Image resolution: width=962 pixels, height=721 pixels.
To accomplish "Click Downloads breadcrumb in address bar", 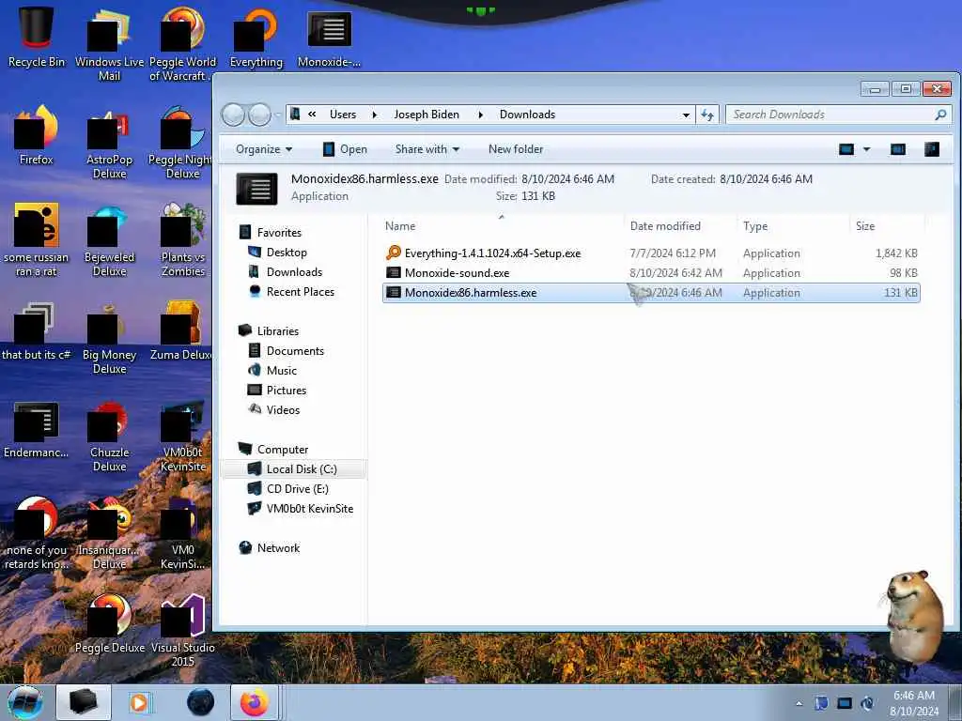I will pyautogui.click(x=527, y=115).
